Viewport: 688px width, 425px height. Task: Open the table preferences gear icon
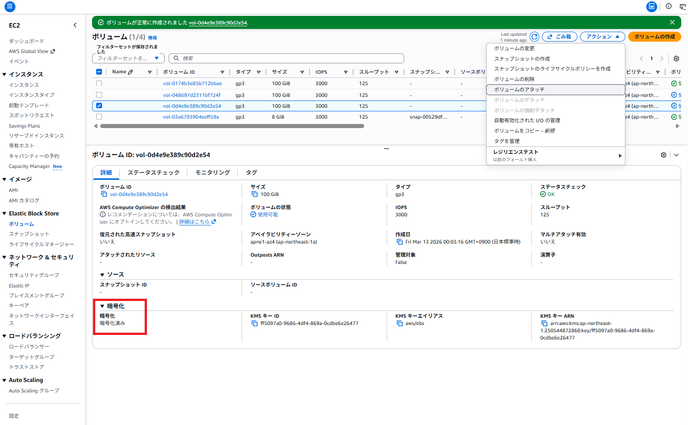coord(676,58)
